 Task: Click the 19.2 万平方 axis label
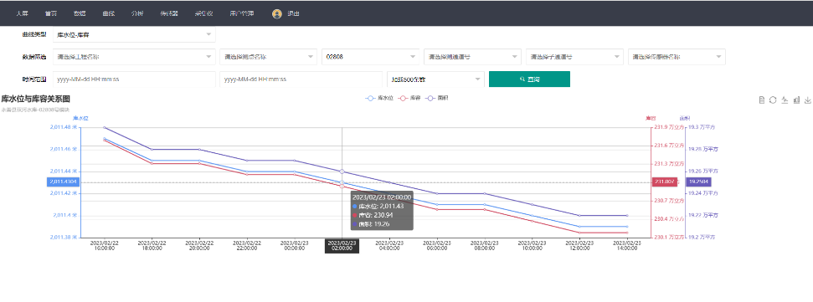(x=702, y=238)
